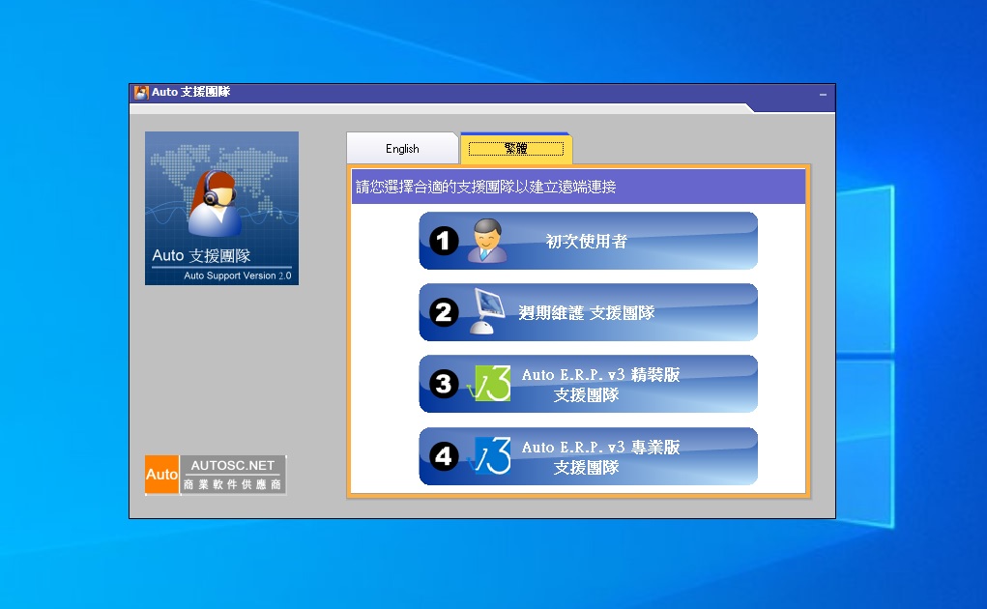987x609 pixels.
Task: Click the smiling user avatar icon
Action: point(487,241)
